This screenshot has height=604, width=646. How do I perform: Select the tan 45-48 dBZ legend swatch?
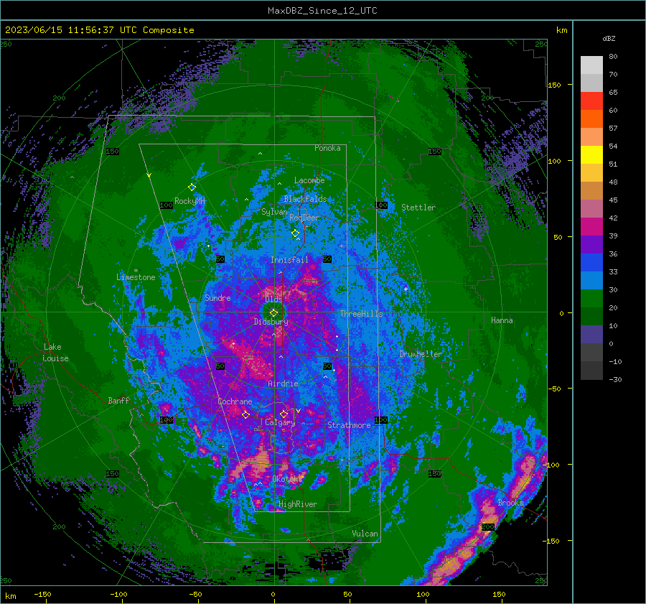click(591, 191)
